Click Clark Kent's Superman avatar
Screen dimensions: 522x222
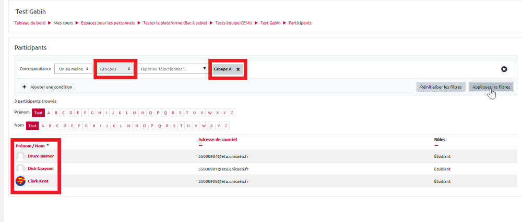[20, 181]
